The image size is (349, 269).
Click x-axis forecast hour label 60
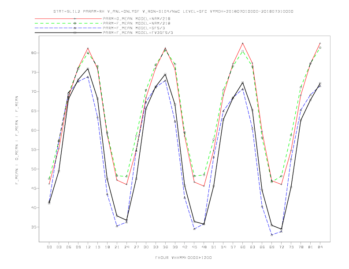pyautogui.click(x=243, y=247)
